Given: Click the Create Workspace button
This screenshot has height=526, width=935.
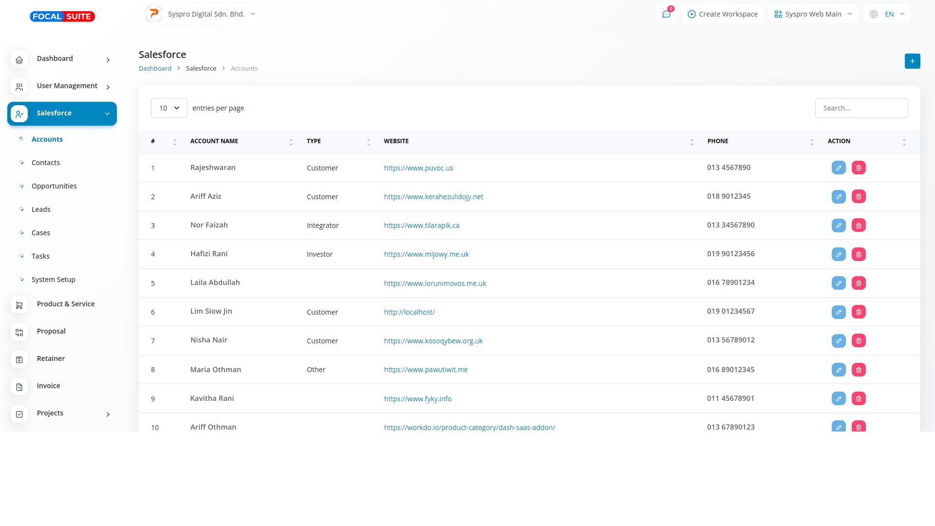Looking at the screenshot, I should click(722, 14).
